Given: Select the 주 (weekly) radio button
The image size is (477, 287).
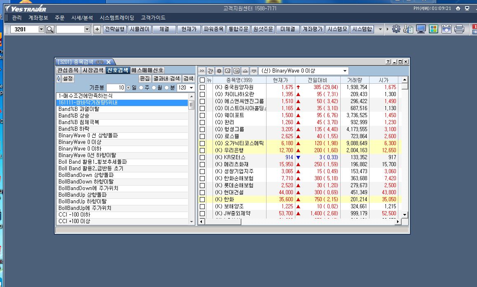Looking at the screenshot, I should [141, 88].
